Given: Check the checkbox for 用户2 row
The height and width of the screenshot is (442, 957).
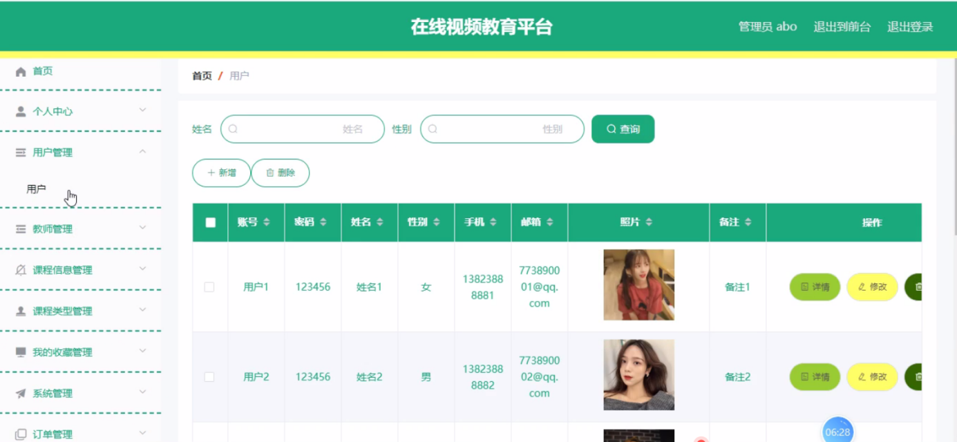Looking at the screenshot, I should click(209, 377).
